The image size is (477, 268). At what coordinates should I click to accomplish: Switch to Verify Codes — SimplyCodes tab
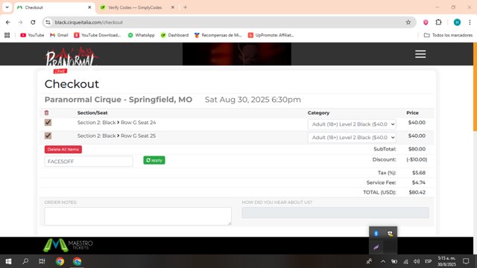point(137,7)
